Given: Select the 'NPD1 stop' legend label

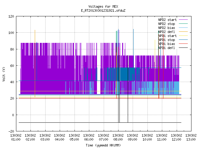Looking at the screenshot, I should click(167, 40).
